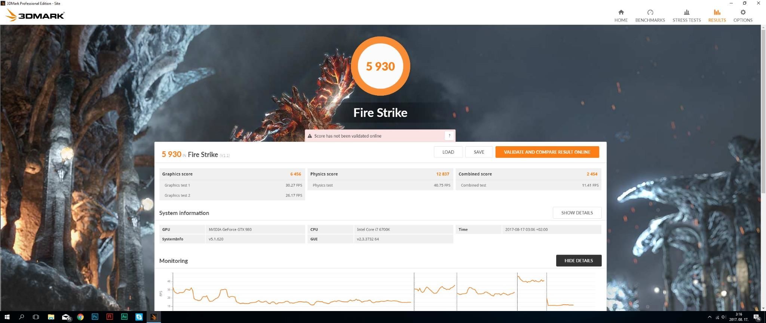Select the RESULTS tab
The image size is (766, 323).
point(717,16)
